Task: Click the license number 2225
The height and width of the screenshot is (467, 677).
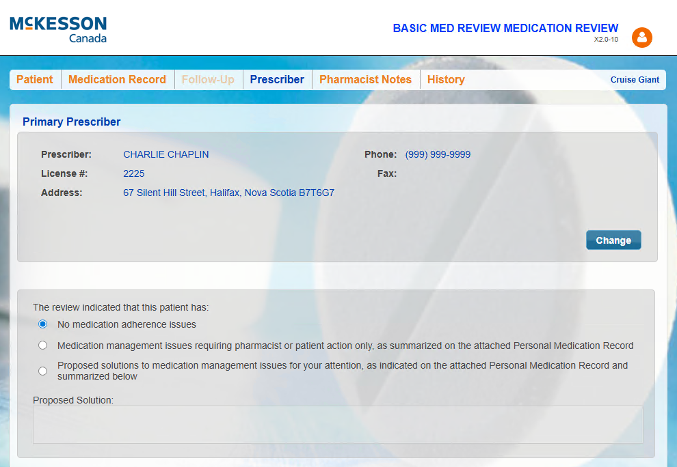Action: [134, 174]
